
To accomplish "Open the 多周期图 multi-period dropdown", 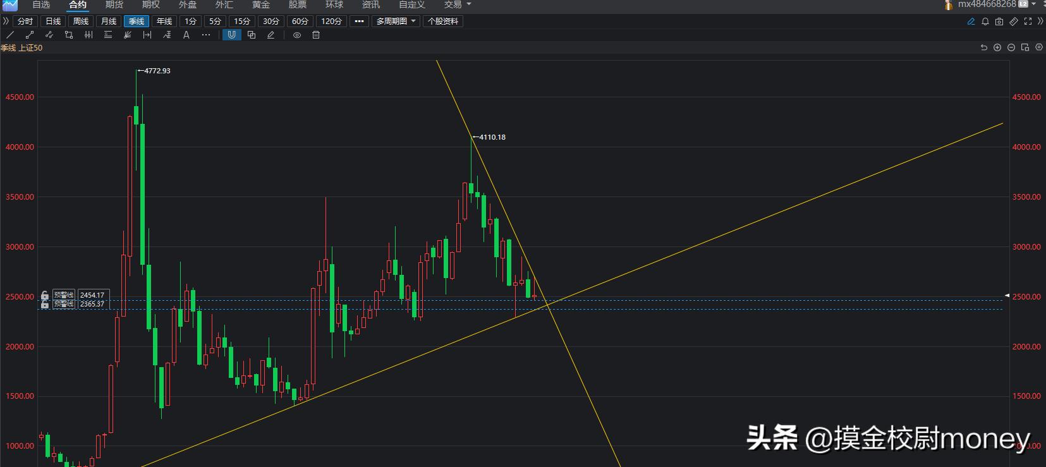I will point(396,21).
